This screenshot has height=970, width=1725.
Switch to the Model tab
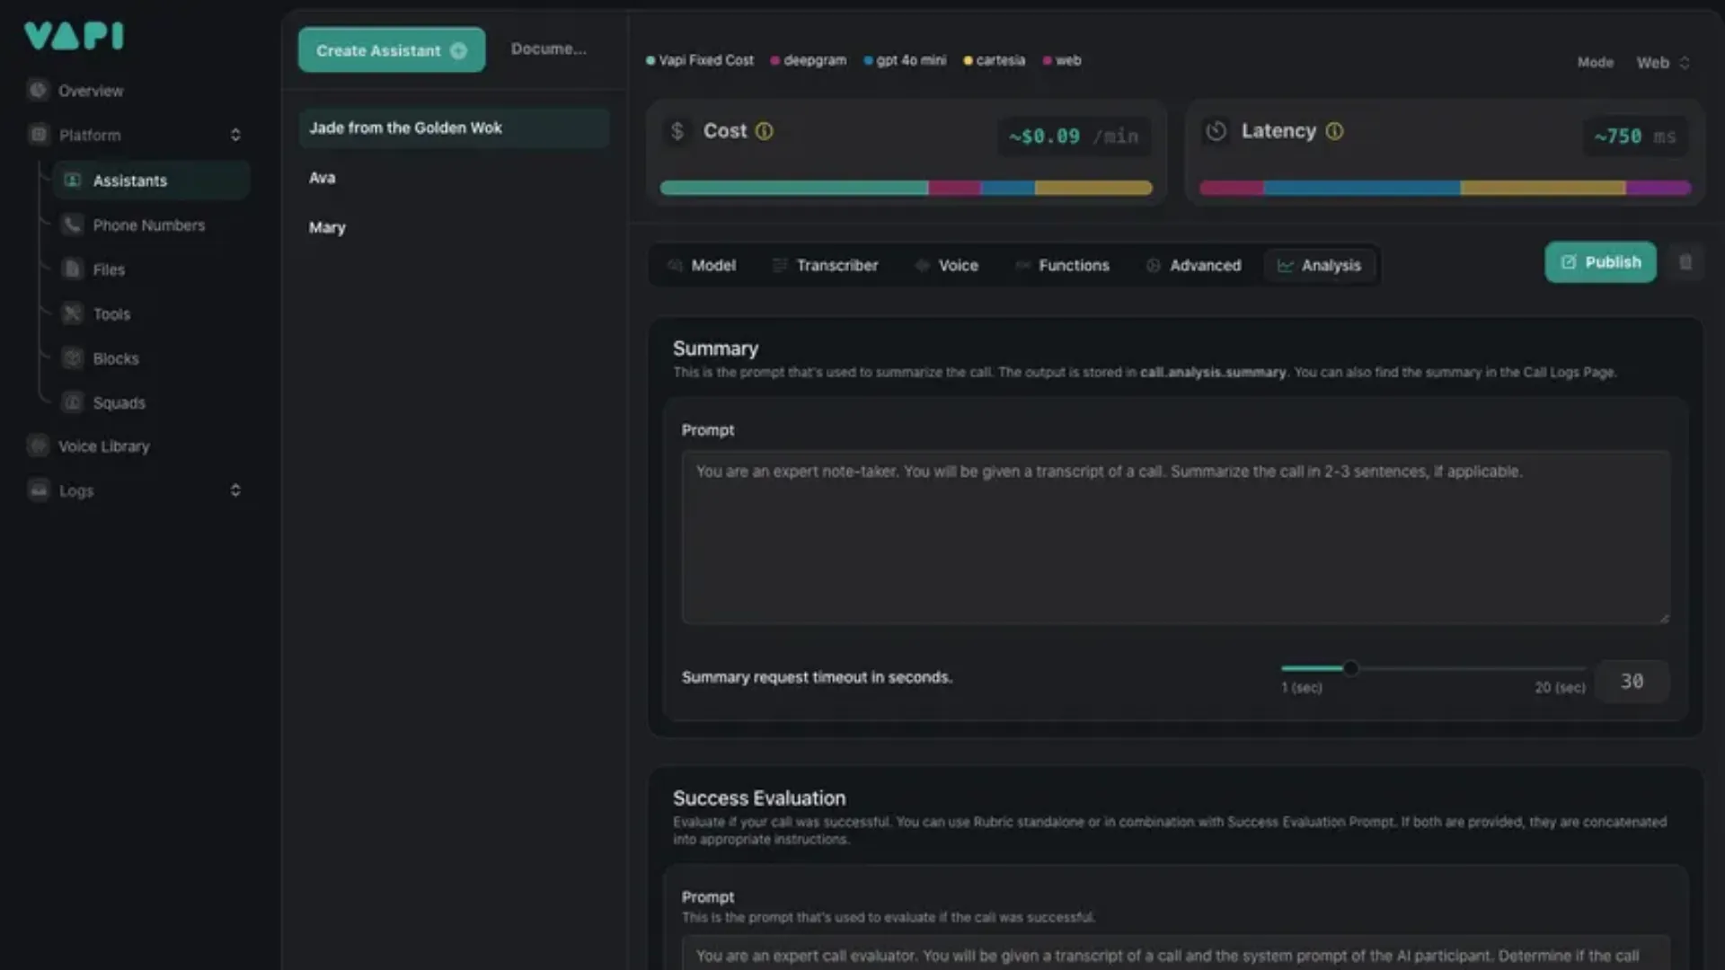(x=702, y=266)
